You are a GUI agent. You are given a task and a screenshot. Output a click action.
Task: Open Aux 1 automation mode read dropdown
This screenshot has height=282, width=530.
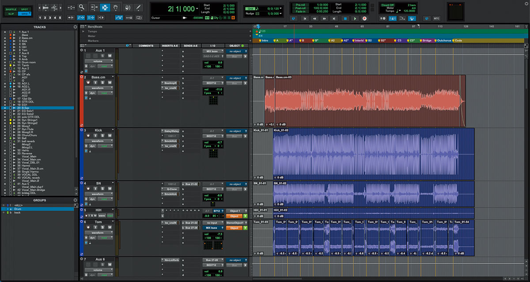click(106, 66)
